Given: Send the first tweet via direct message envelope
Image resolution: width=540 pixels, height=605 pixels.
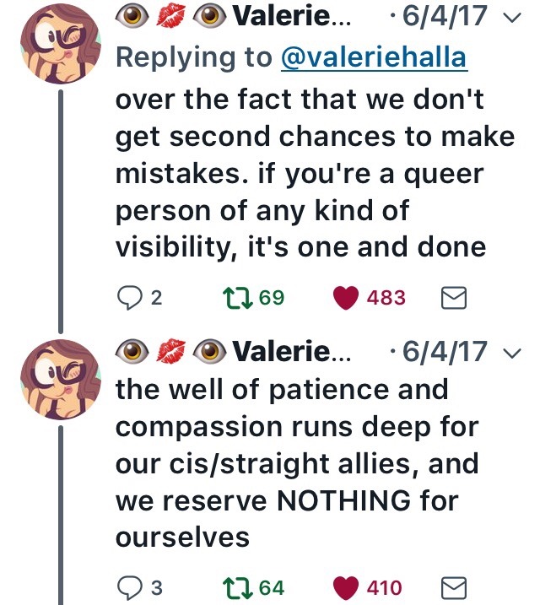Looking at the screenshot, I should (x=455, y=297).
